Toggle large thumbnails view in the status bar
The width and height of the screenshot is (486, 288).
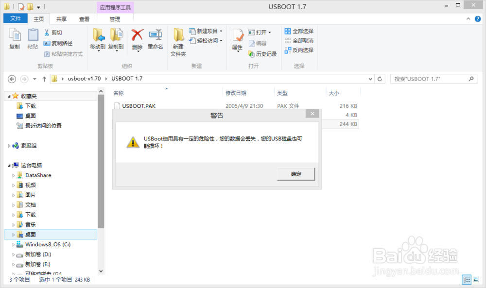(477, 280)
